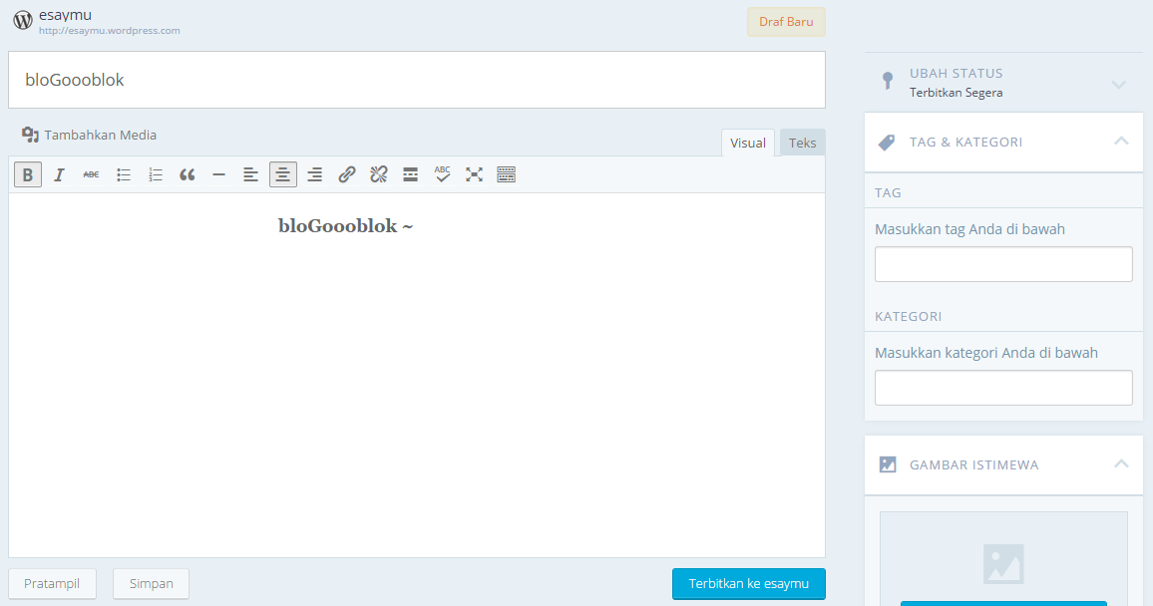Align text to the right

coord(315,174)
